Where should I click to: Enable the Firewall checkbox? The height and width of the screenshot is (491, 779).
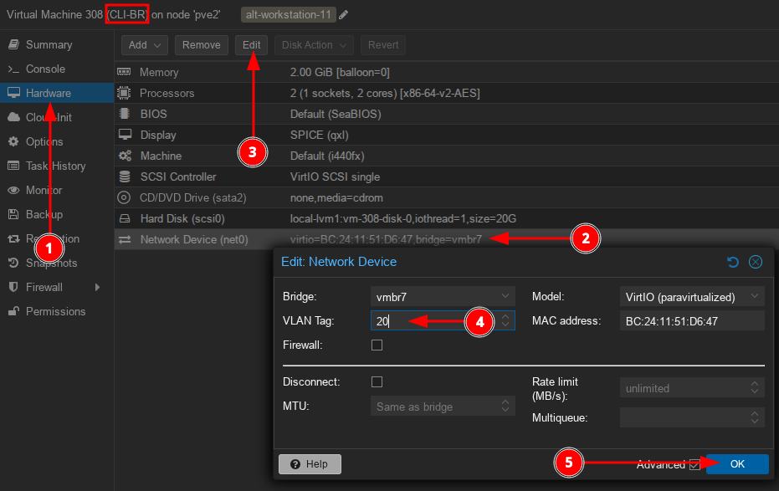[377, 345]
